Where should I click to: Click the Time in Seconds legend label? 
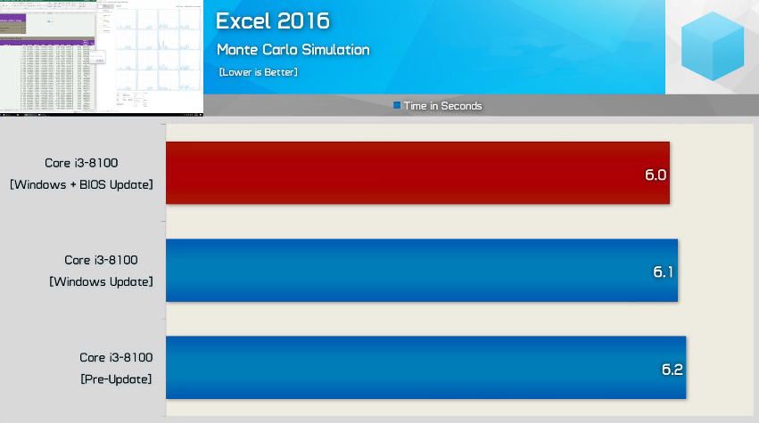pyautogui.click(x=442, y=106)
